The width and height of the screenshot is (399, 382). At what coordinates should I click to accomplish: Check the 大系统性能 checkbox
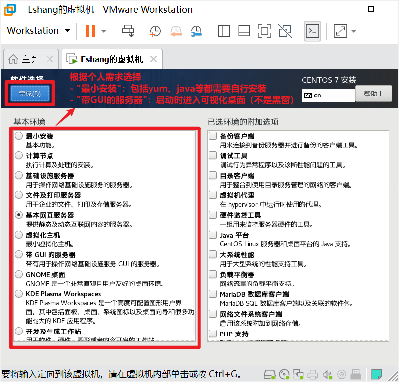coord(213,254)
